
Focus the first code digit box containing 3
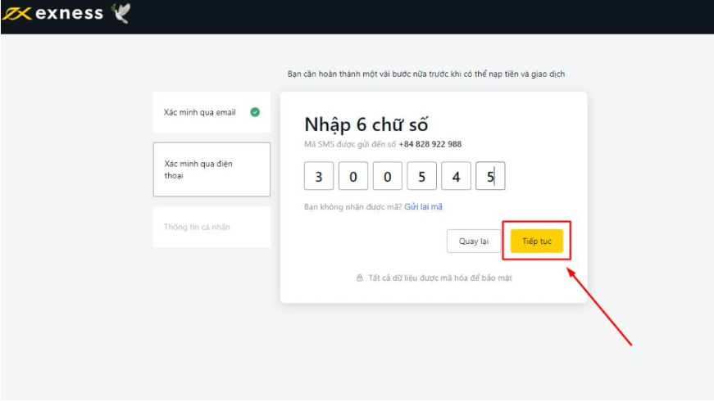[318, 176]
